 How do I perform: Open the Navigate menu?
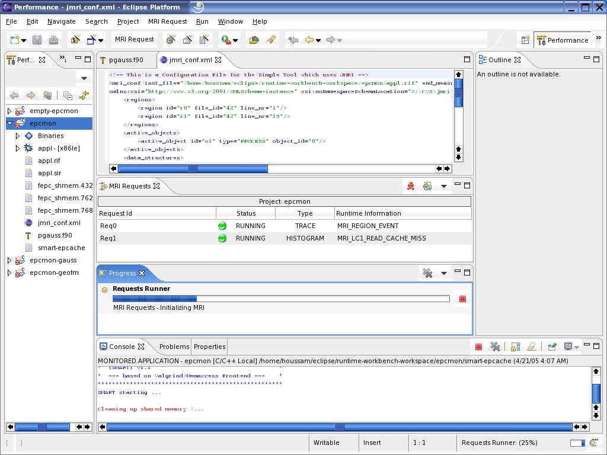click(62, 22)
